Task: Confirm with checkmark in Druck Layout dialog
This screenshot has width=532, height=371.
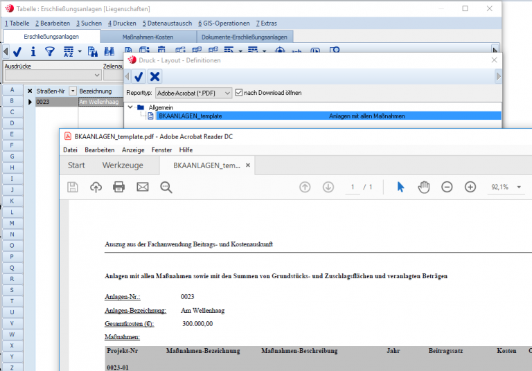Action: click(139, 77)
